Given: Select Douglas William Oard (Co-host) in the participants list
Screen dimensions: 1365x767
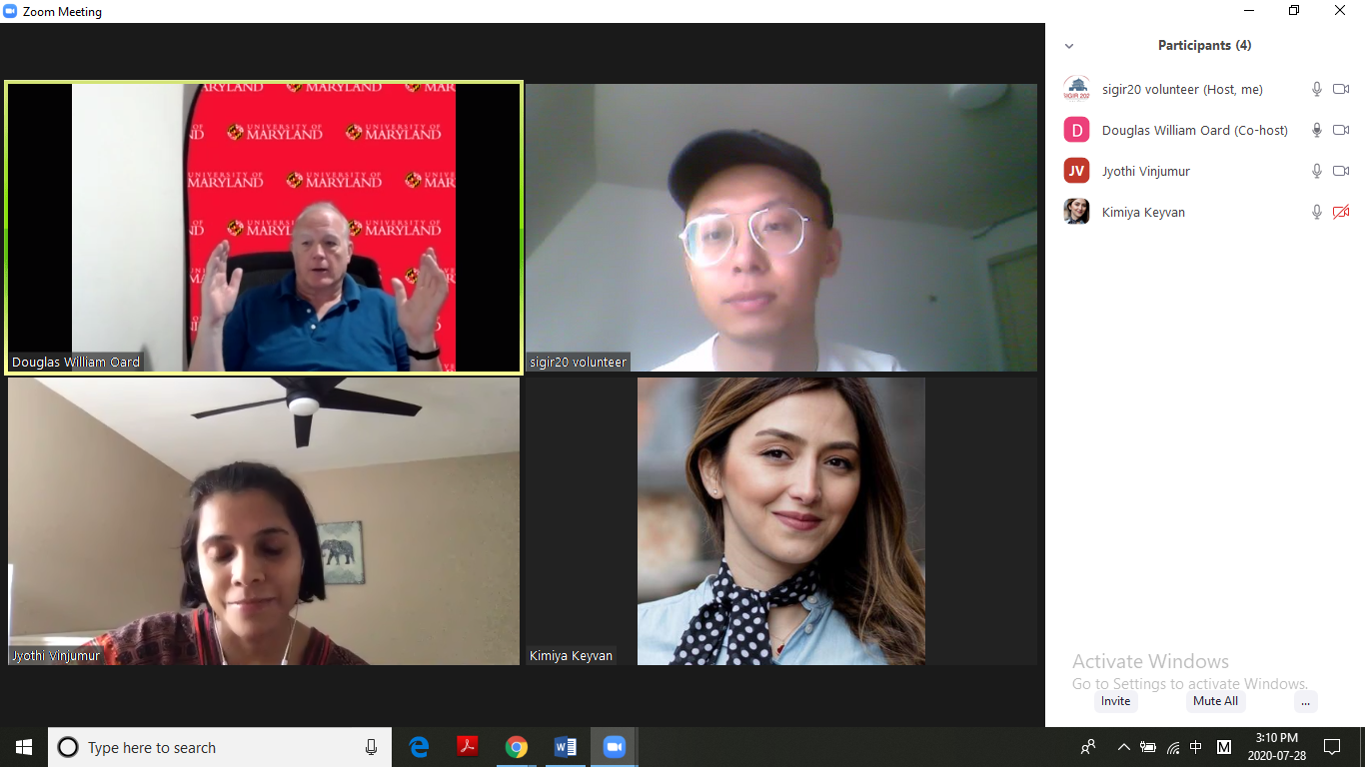Looking at the screenshot, I should click(x=1194, y=131).
